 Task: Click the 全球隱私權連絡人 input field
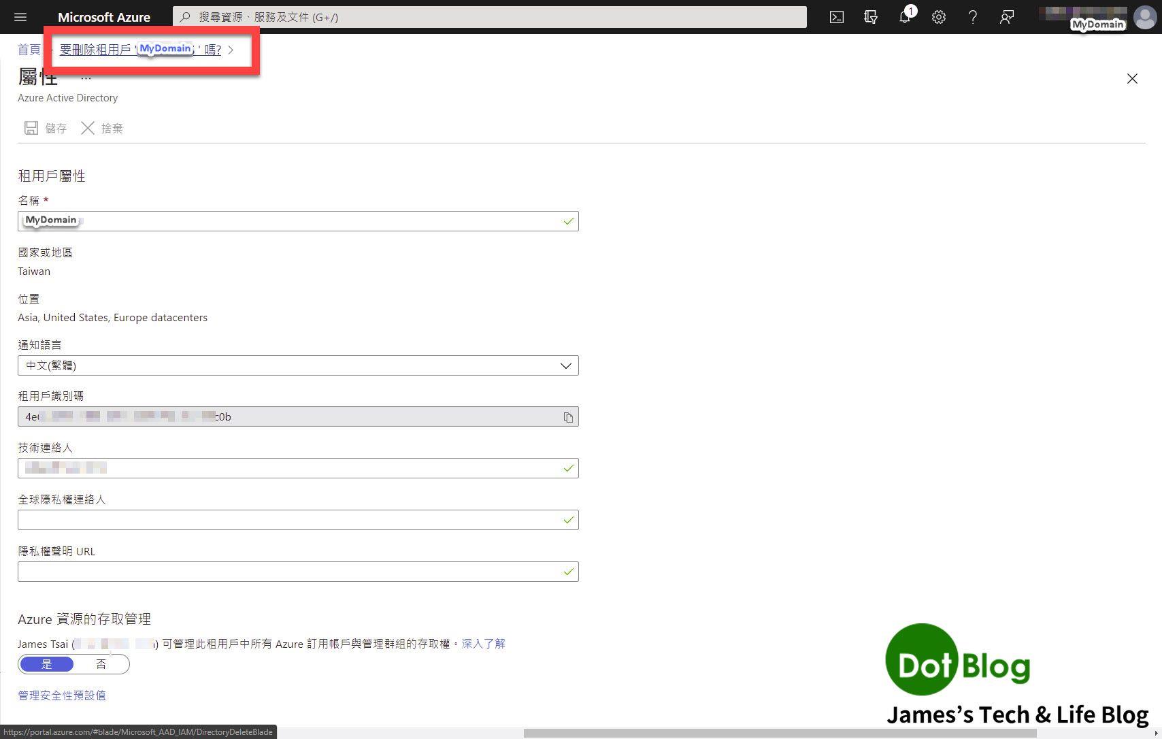pyautogui.click(x=298, y=520)
